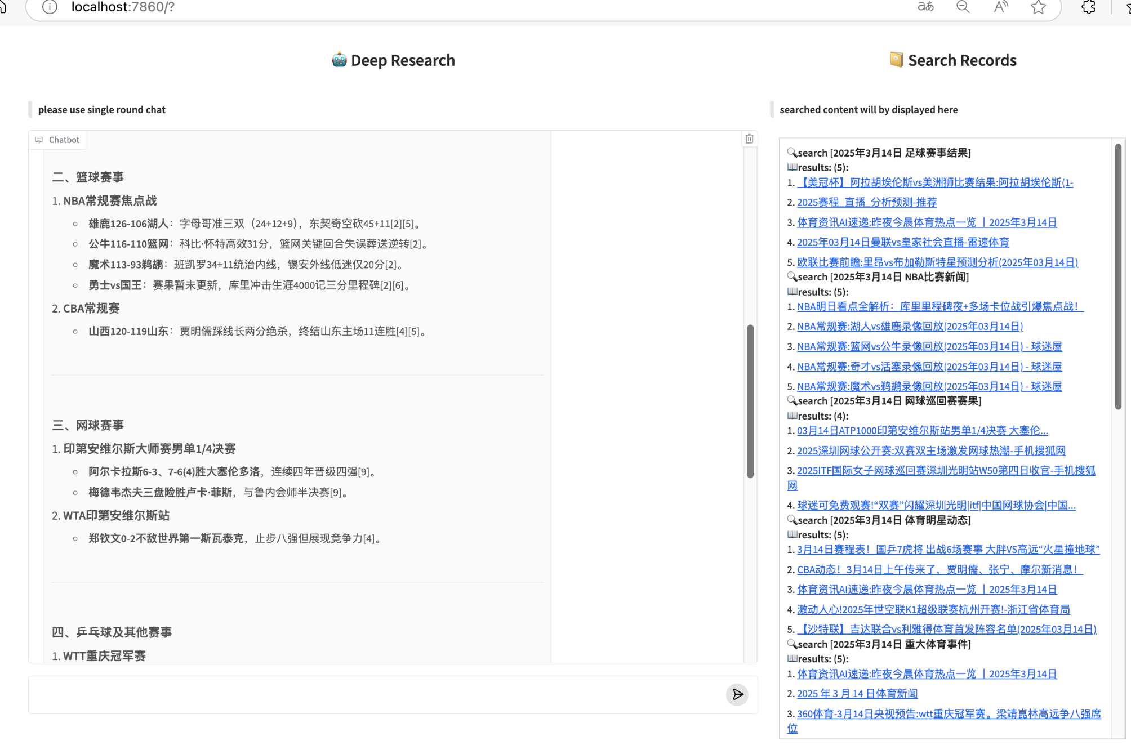
Task: Open the browser extensions puzzle icon
Action: point(1088,7)
